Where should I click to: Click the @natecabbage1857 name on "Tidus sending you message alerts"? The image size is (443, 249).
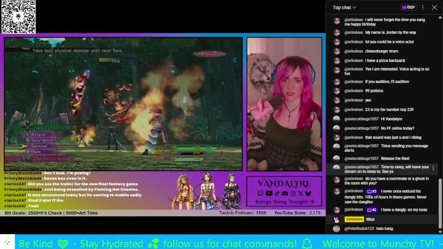(x=361, y=146)
